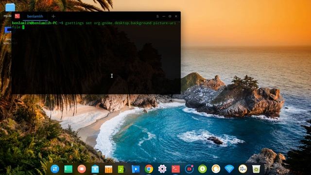Open the Control Center gear dock icon
This screenshot has width=311, height=175.
pos(162,169)
